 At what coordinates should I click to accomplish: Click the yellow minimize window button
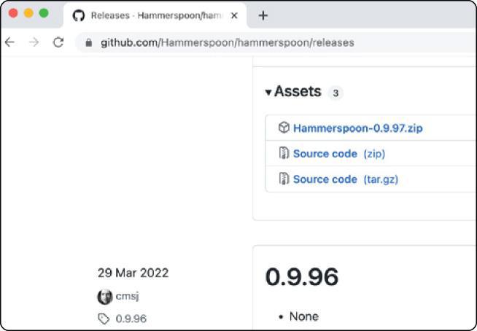pos(28,13)
